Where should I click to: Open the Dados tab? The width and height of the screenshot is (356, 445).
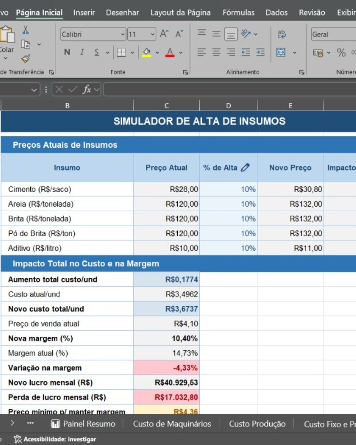pos(277,13)
